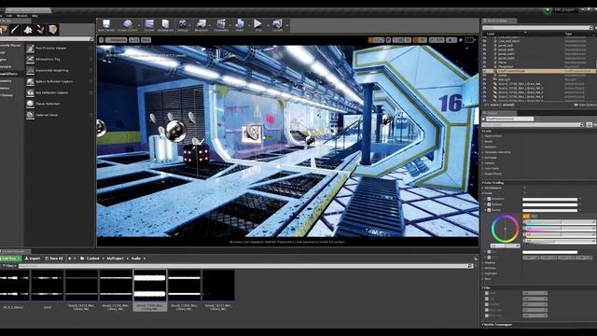Open the Settings toolbar icon
The image size is (597, 336).
point(183,25)
